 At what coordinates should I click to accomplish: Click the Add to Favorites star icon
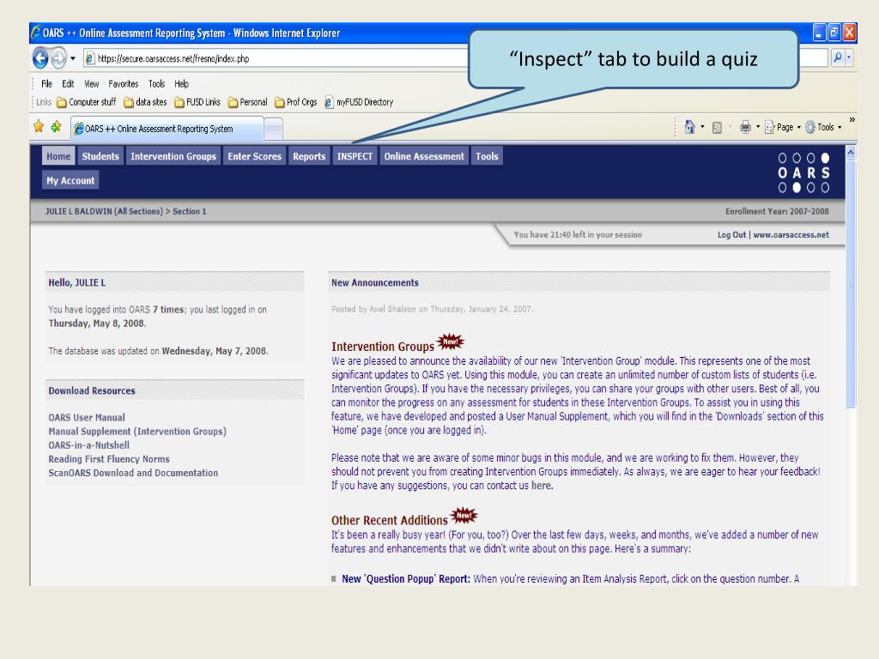coord(56,127)
